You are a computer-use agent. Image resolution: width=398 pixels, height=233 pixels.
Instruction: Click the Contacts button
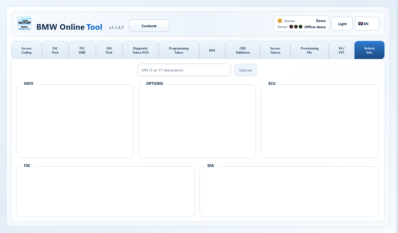pyautogui.click(x=149, y=26)
